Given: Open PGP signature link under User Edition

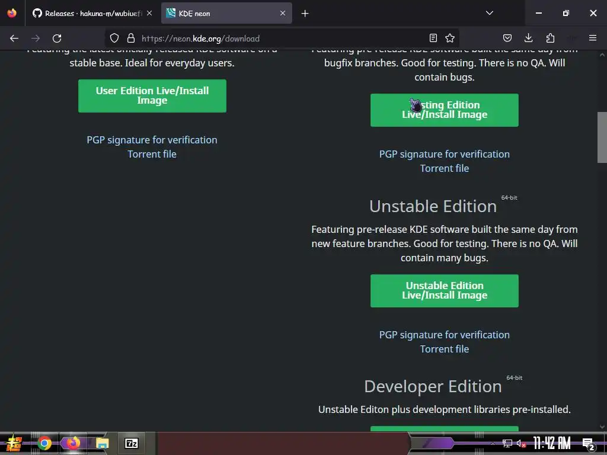Looking at the screenshot, I should [152, 140].
